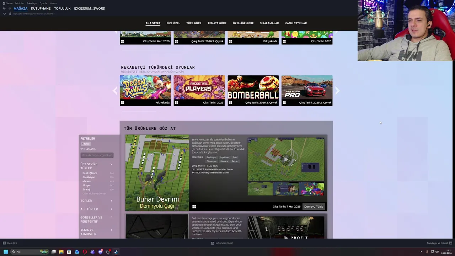Viewport: 455px width, 256px height.
Task: Open the Sıralamalar tab
Action: tap(269, 23)
